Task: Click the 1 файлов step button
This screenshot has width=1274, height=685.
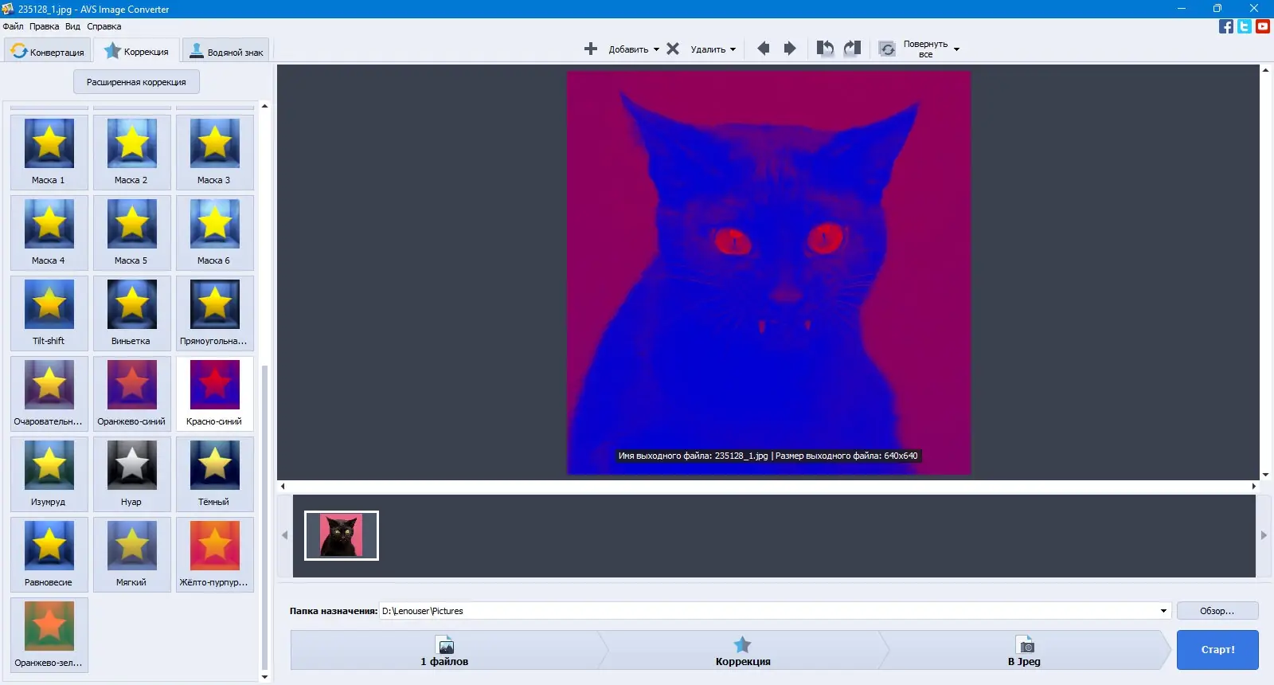Action: pyautogui.click(x=444, y=650)
